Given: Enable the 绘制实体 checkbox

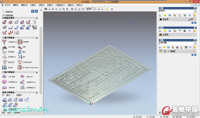Looking at the screenshot, I should [3, 11].
